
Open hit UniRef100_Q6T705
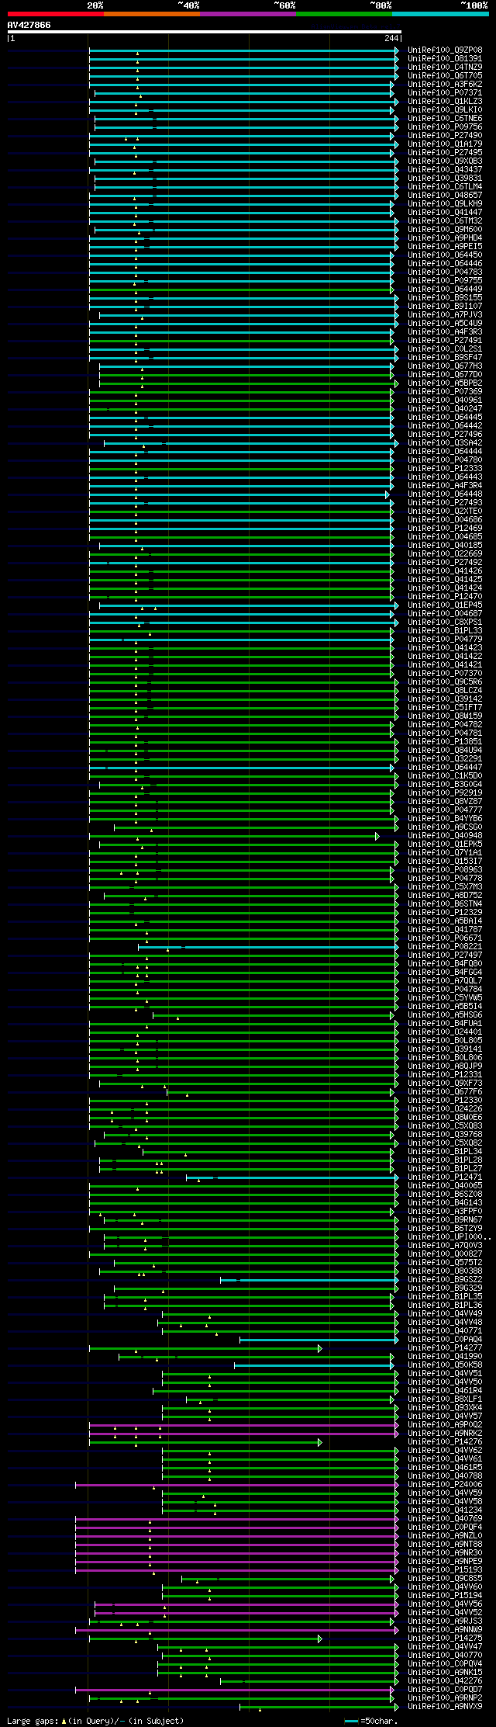[x=445, y=76]
